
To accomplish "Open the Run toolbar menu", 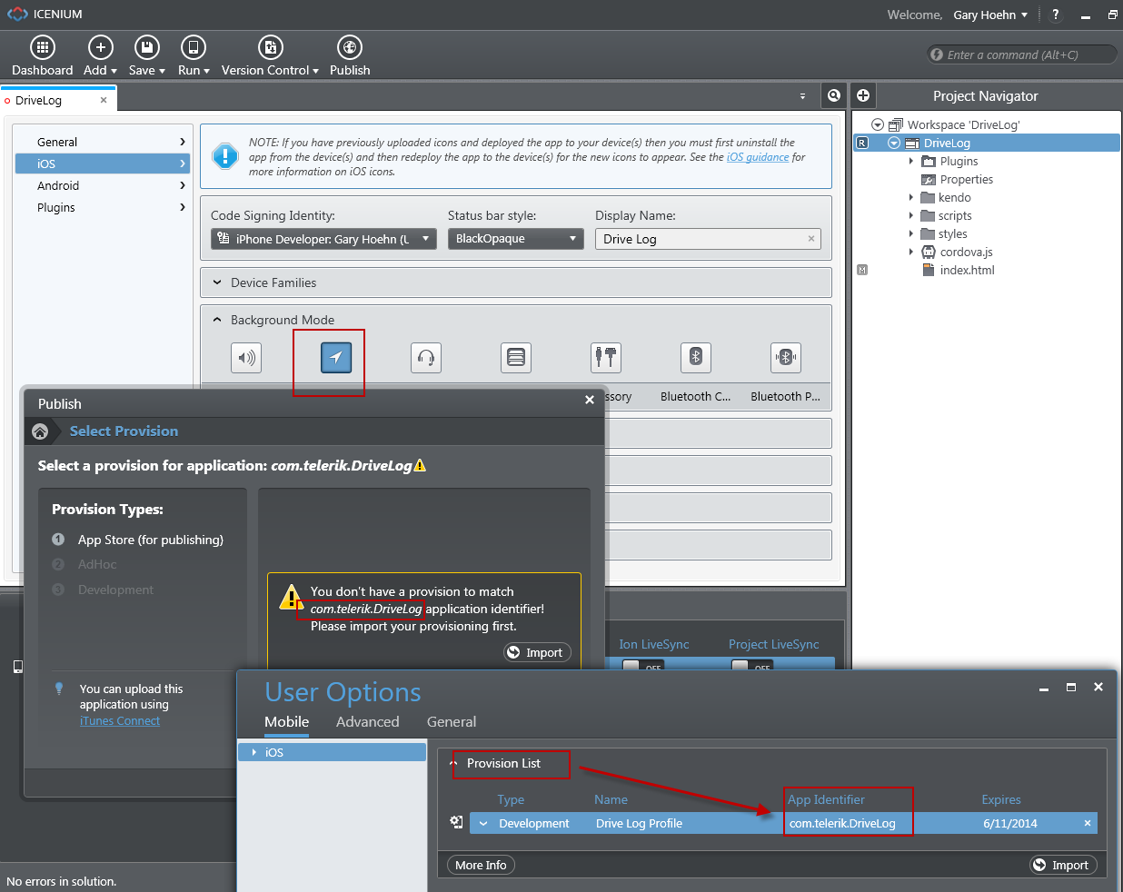I will (x=194, y=56).
